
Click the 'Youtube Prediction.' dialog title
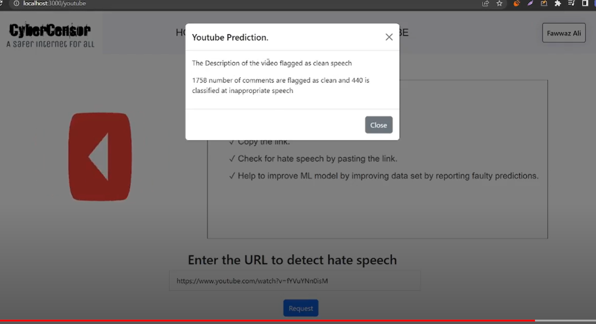coord(230,38)
